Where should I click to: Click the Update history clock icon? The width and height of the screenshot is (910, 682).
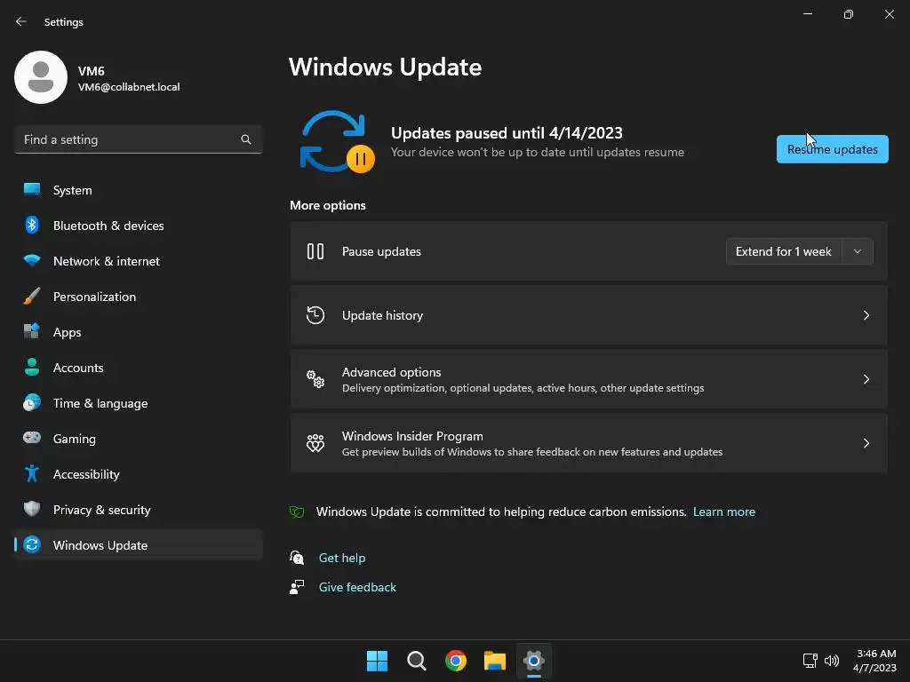pos(315,315)
